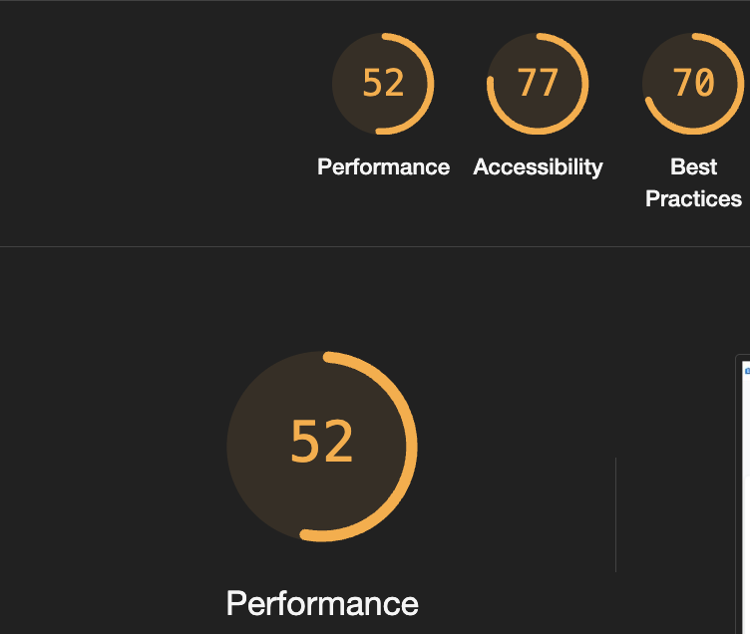Click the number 70 in the Best Practices gauge

[x=693, y=83]
